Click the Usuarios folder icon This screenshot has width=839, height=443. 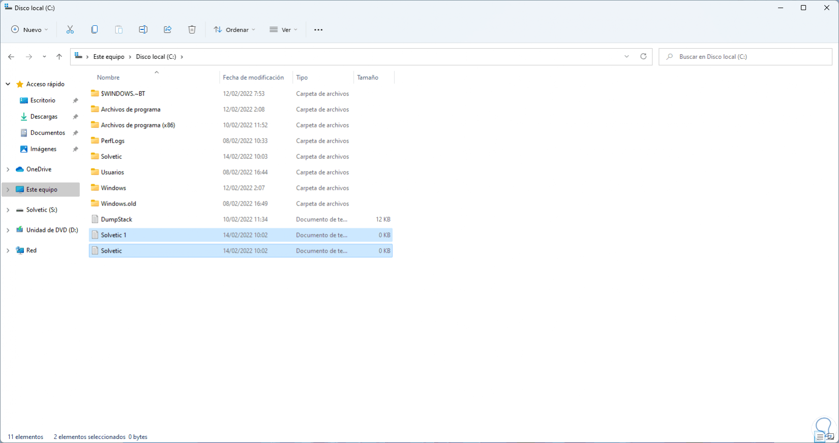pyautogui.click(x=95, y=172)
